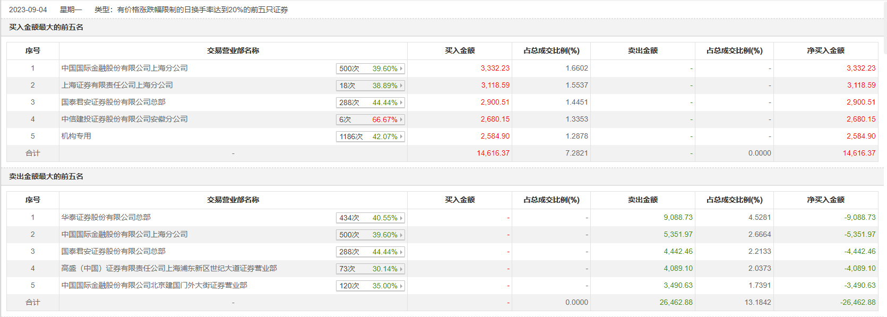Expand the 6次 66.67% badge arrow
887x317 pixels.
click(401, 119)
